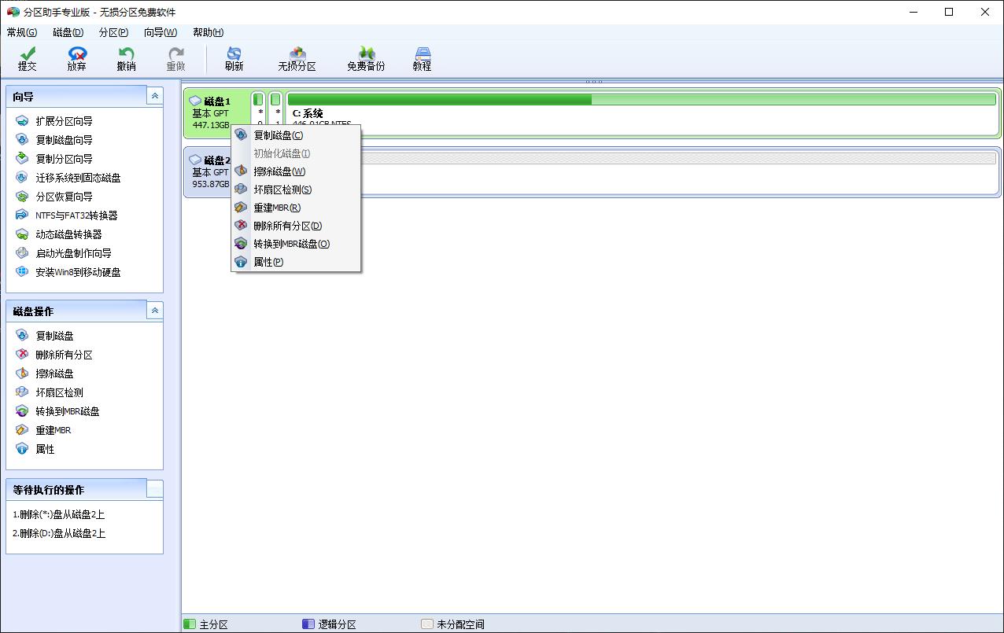The width and height of the screenshot is (1004, 633).
Task: Click the green 主分区 legend swatch
Action: coord(189,623)
